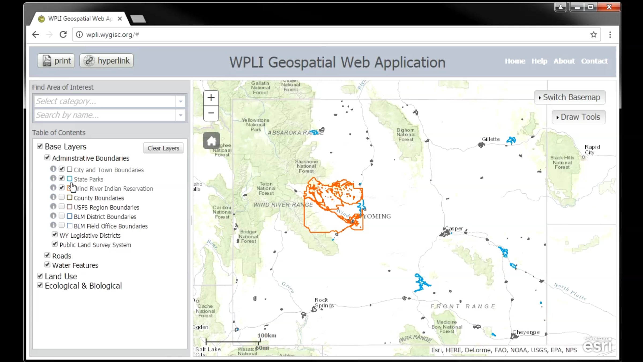Click the Search by name input field
Viewport: 643px width, 362px height.
104,115
